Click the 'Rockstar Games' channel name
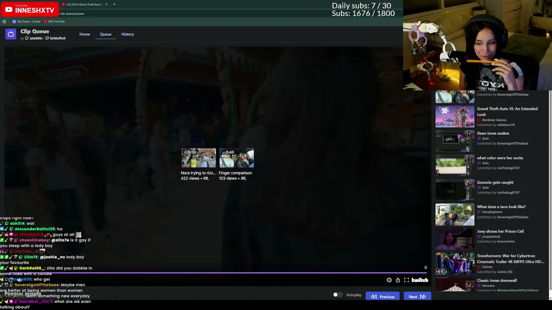The width and height of the screenshot is (552, 310). click(x=494, y=120)
